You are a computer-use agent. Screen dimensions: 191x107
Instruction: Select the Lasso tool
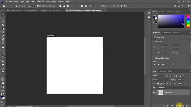click(3, 21)
